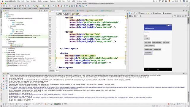Click the help question mark toolbar icon

86,6
